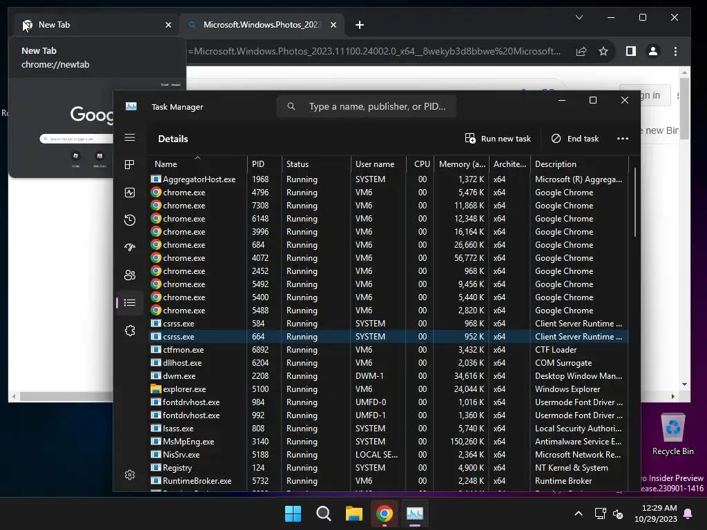
Task: Sort processes by Memory column
Action: tap(462, 164)
